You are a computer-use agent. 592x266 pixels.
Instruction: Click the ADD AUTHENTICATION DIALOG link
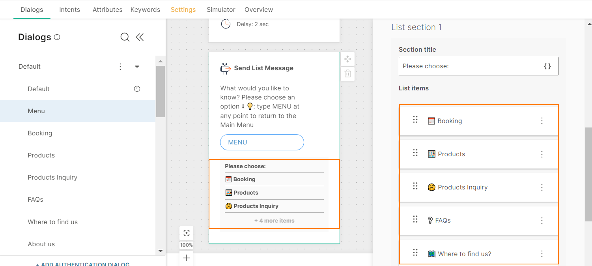[x=83, y=264]
